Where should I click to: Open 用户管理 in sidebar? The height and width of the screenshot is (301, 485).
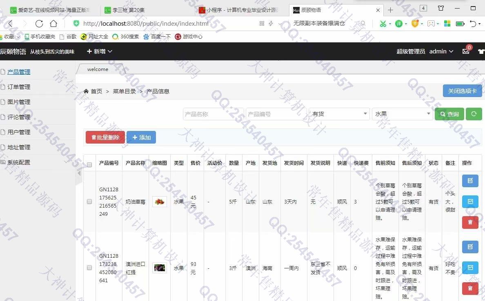tap(19, 132)
